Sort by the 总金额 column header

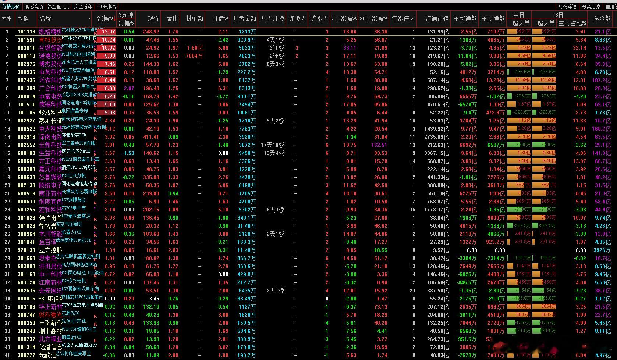(x=602, y=18)
